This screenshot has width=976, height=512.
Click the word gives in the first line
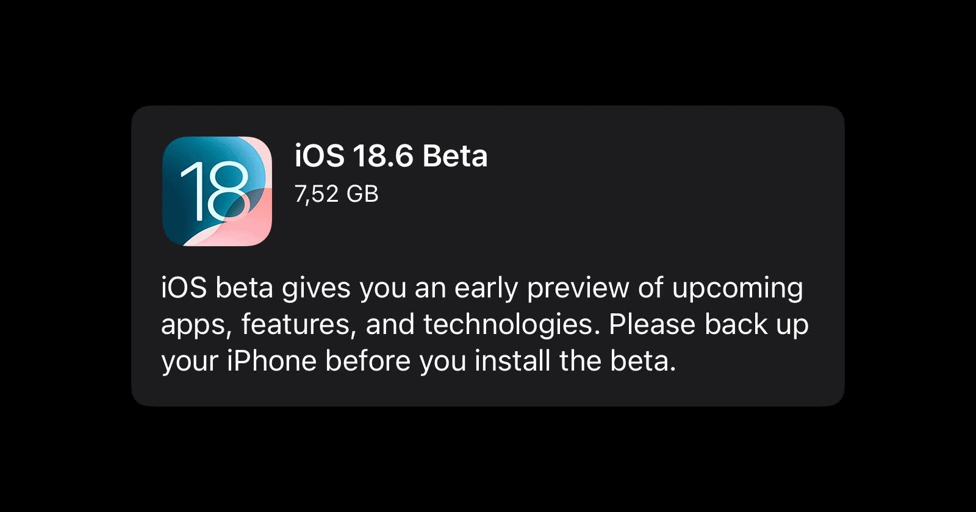[x=316, y=288]
